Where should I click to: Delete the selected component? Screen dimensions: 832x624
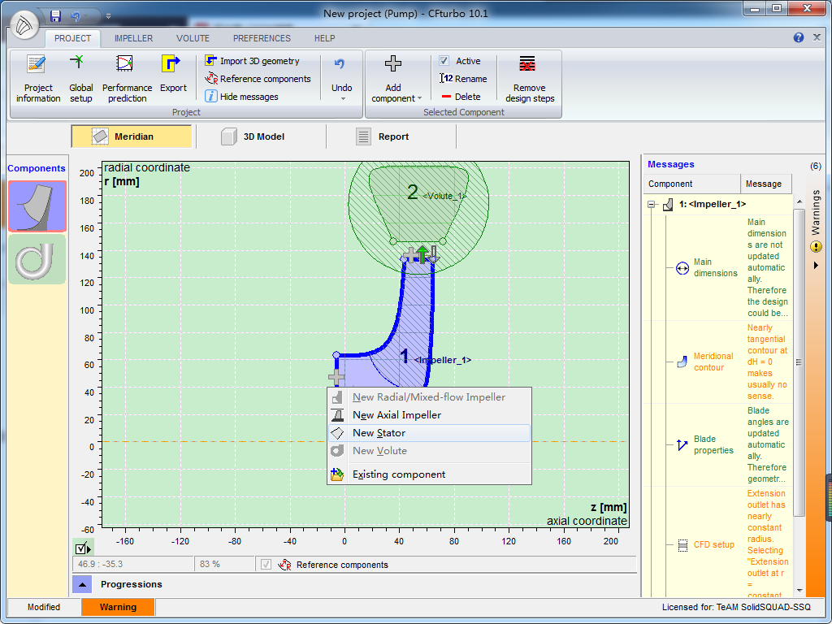click(461, 97)
